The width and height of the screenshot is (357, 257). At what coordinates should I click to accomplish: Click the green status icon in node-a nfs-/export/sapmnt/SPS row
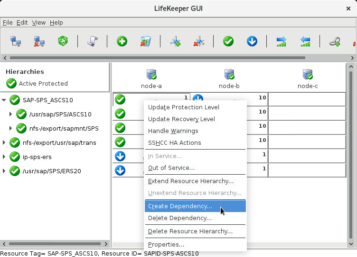click(x=120, y=128)
